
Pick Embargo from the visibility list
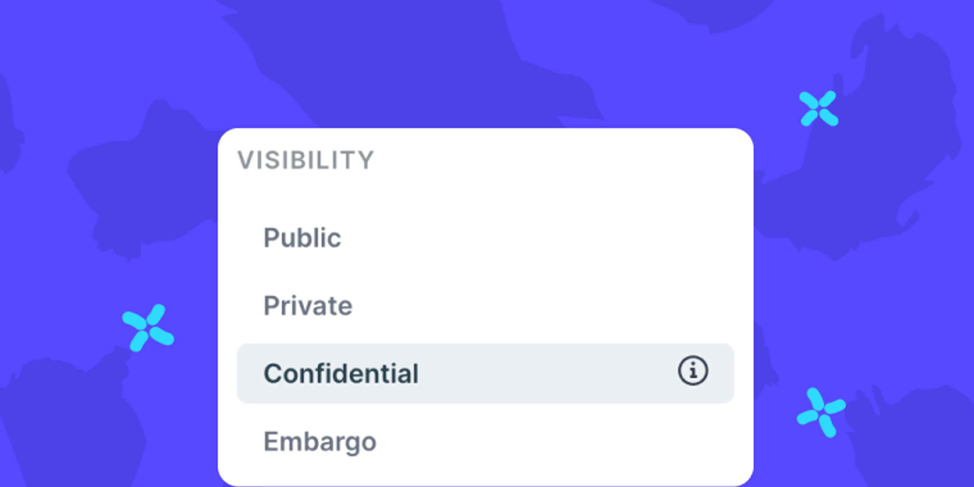pos(485,441)
